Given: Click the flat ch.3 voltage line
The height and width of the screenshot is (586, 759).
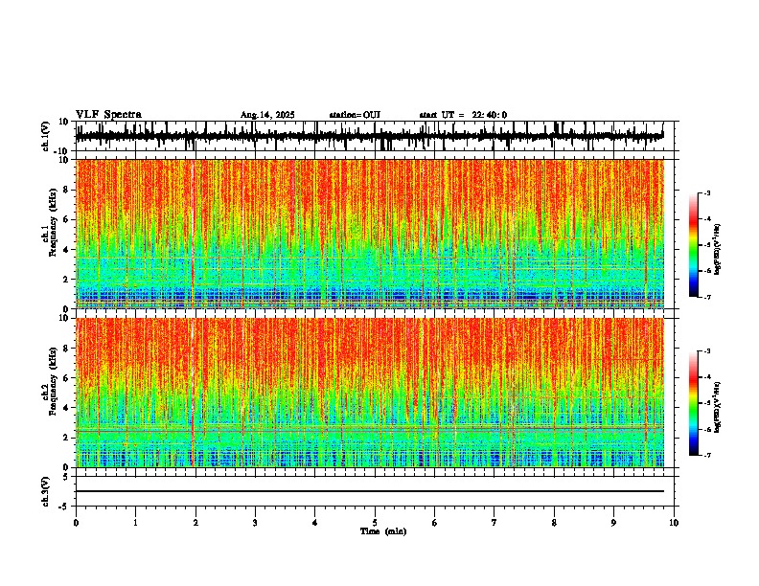Looking at the screenshot, I should coord(370,491).
